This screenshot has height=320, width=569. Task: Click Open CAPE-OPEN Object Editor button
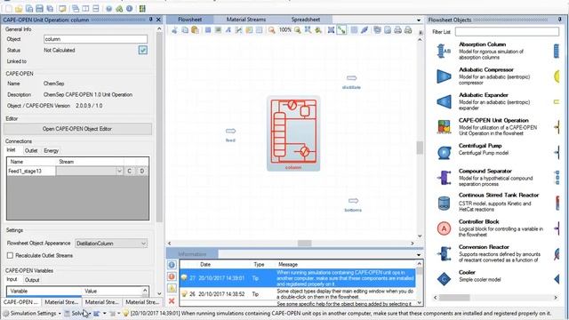pyautogui.click(x=77, y=129)
